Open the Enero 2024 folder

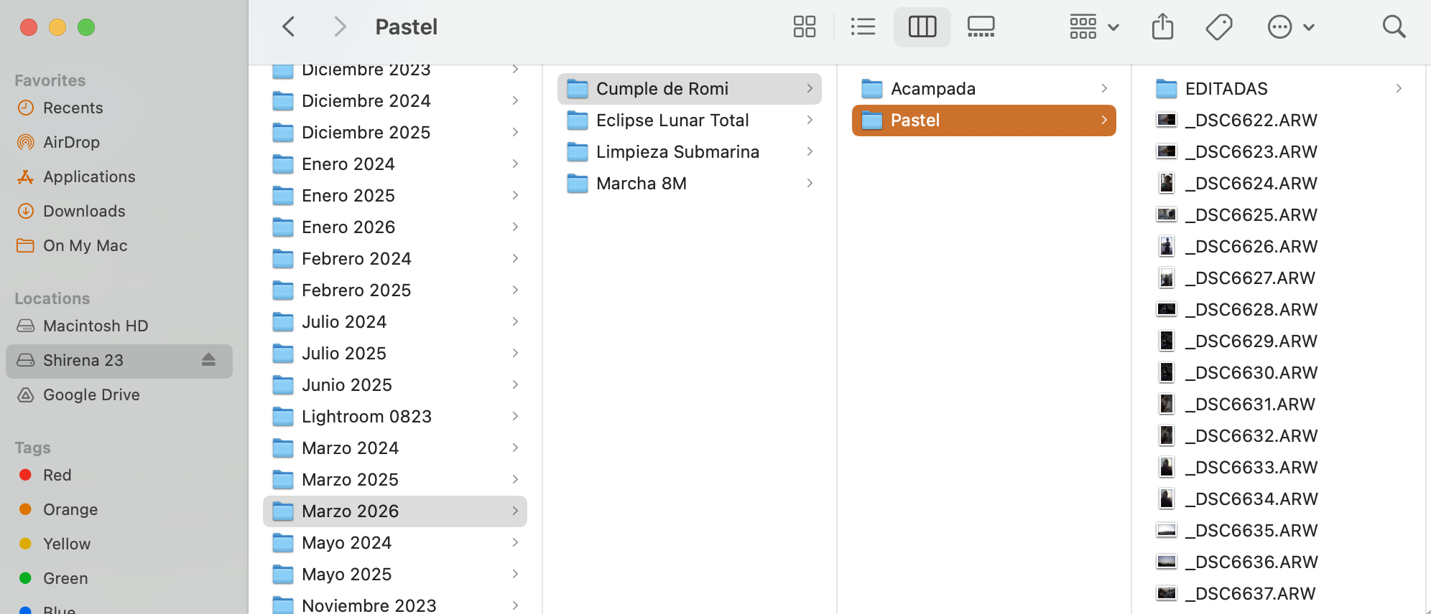[395, 164]
